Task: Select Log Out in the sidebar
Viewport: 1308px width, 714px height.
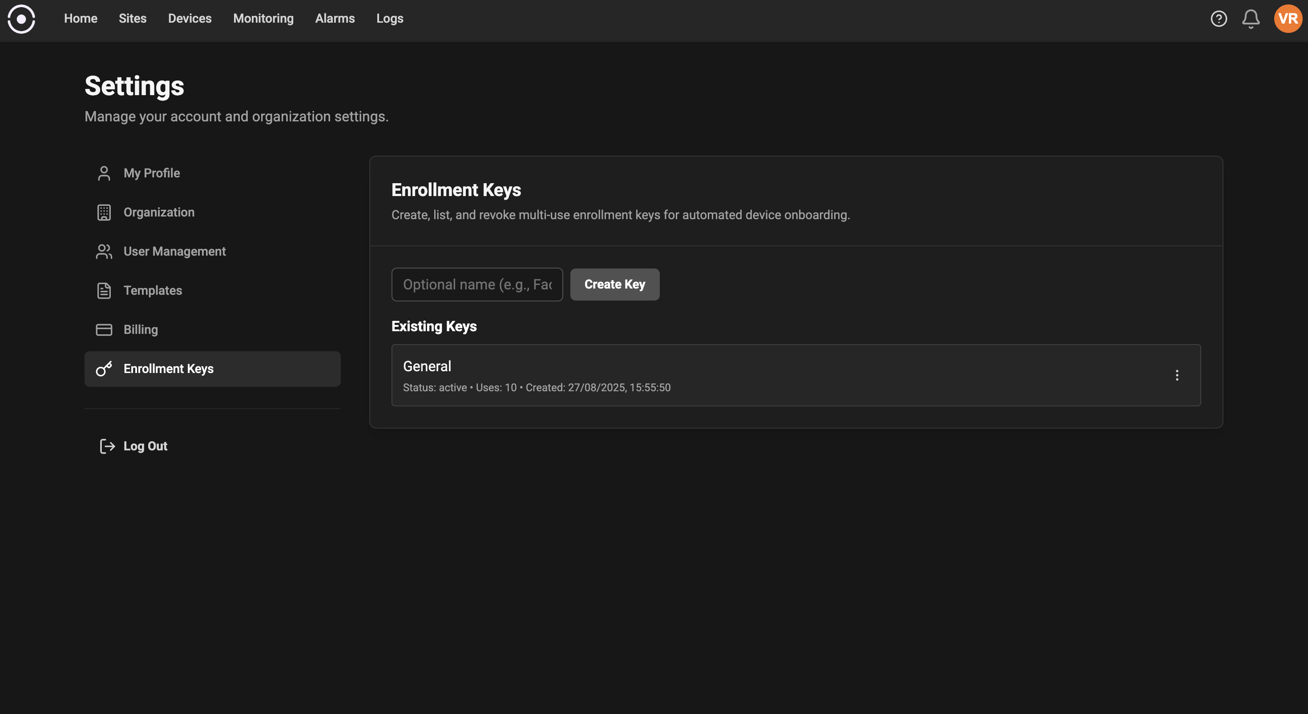Action: 145,446
